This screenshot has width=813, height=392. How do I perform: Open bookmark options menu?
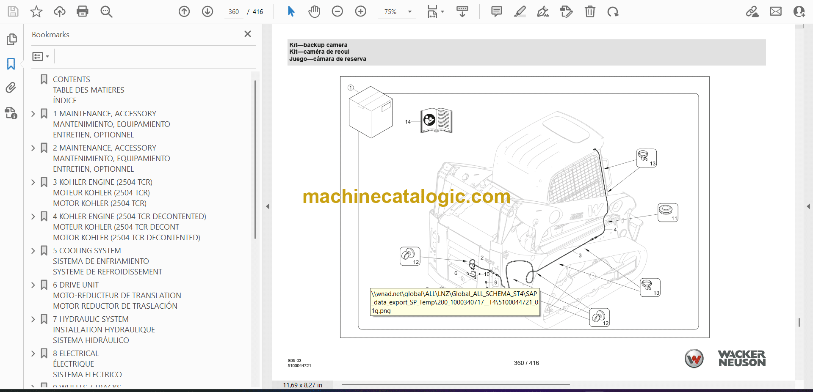[41, 56]
